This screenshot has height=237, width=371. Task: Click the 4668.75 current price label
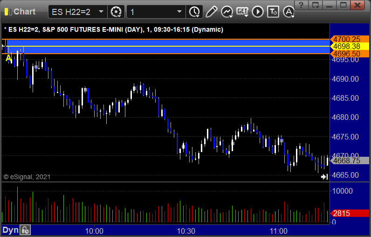(350, 160)
